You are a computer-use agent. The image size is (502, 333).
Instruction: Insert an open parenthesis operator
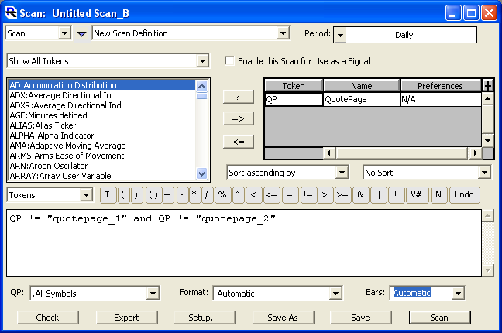point(123,195)
